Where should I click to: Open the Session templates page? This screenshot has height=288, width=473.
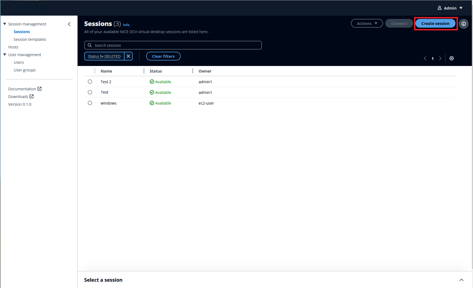[x=30, y=39]
